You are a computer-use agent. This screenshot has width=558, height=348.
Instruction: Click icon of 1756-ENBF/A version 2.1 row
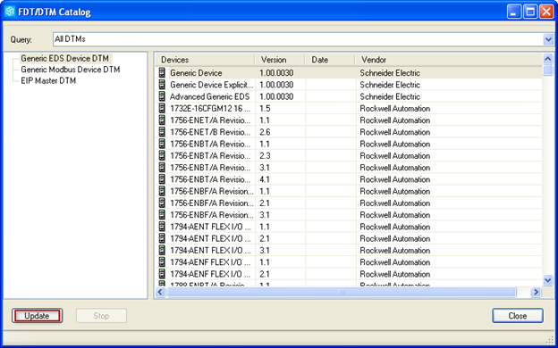coord(162,203)
